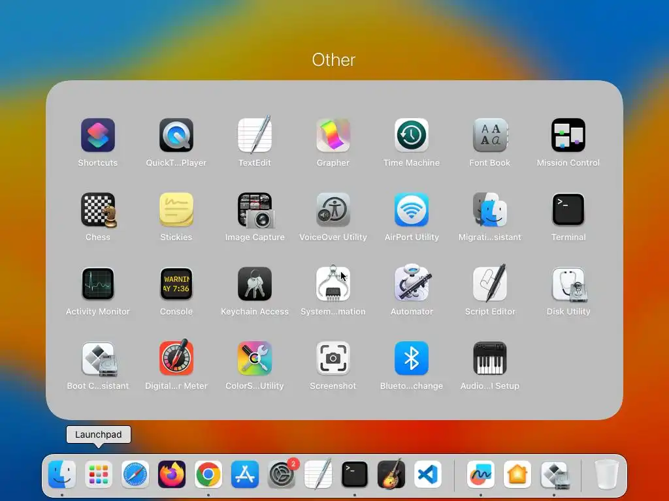Switch to Terminal in the Dock
Image resolution: width=669 pixels, height=501 pixels.
click(355, 474)
